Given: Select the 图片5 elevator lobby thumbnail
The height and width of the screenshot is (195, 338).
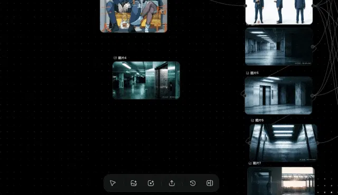Looking at the screenshot, I should coord(278,95).
